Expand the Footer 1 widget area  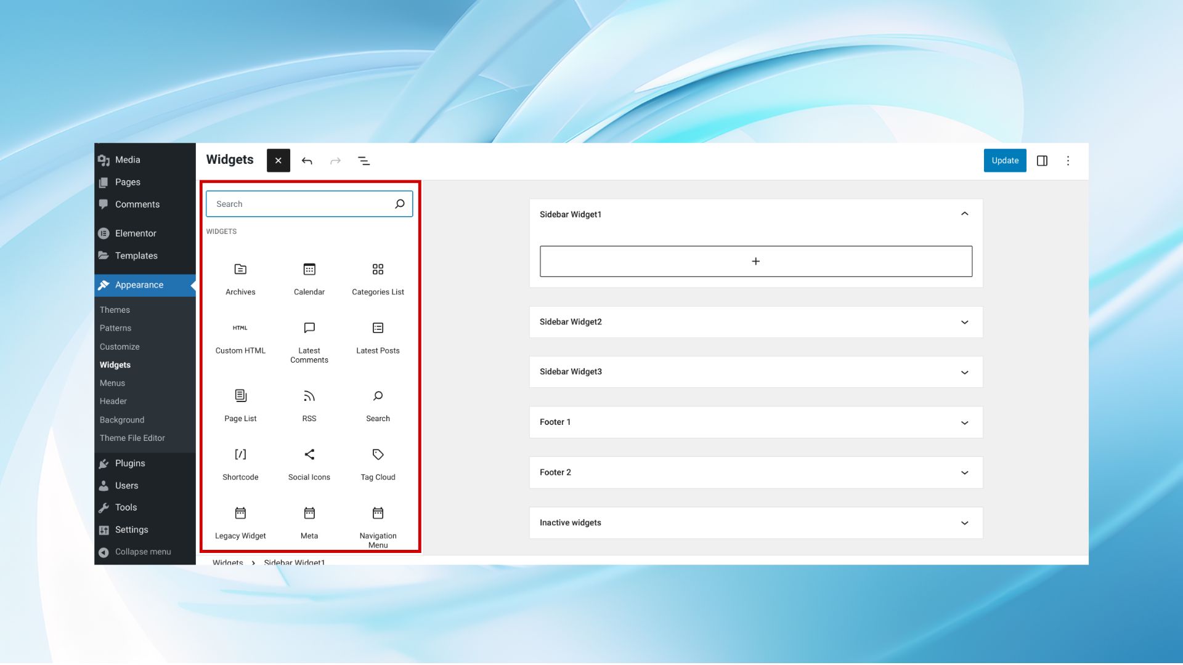tap(964, 422)
